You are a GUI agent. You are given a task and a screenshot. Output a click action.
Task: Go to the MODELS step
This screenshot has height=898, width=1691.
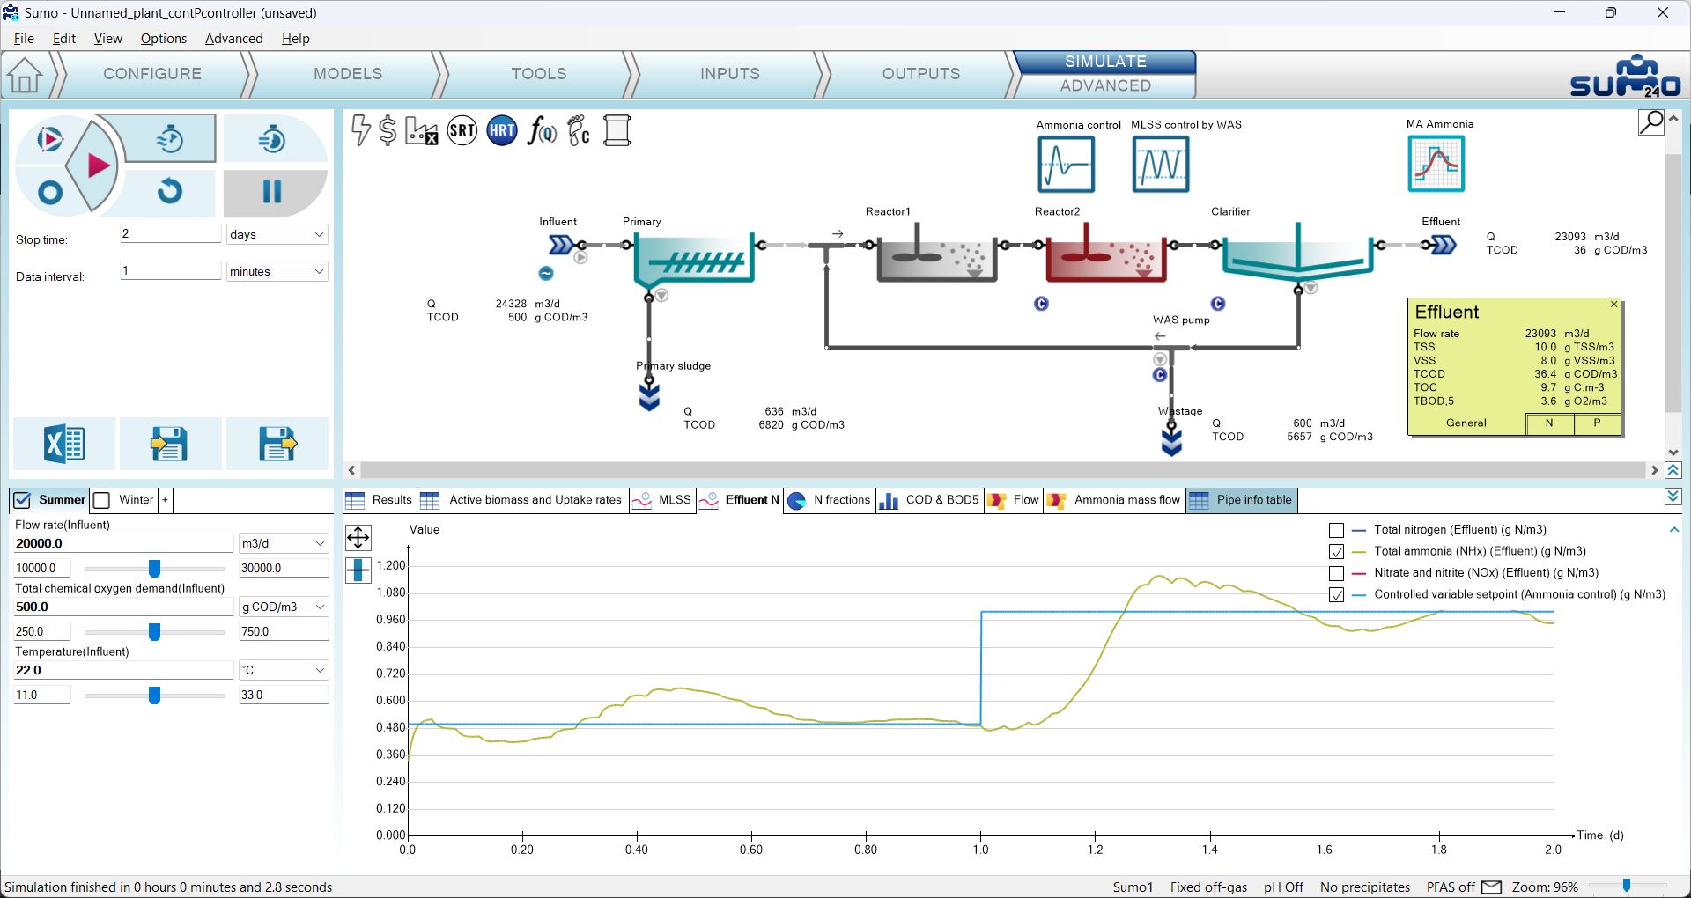[348, 74]
